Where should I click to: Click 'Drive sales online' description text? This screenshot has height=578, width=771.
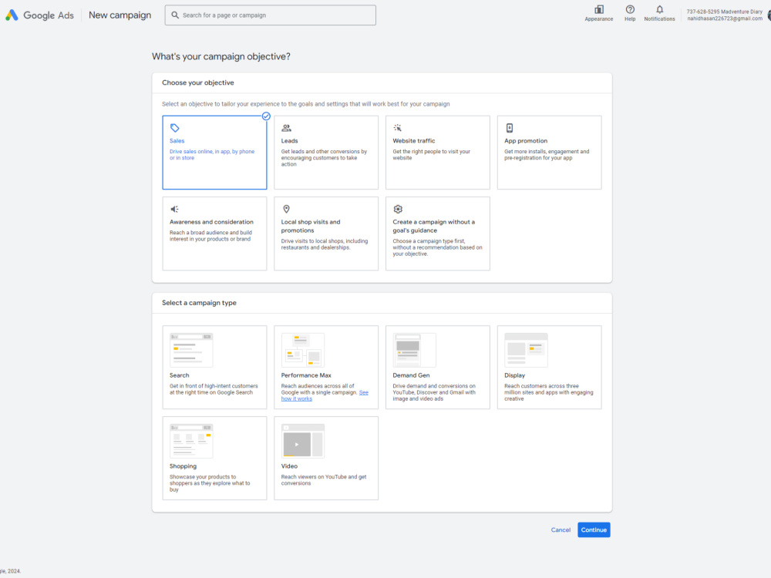[x=212, y=155]
